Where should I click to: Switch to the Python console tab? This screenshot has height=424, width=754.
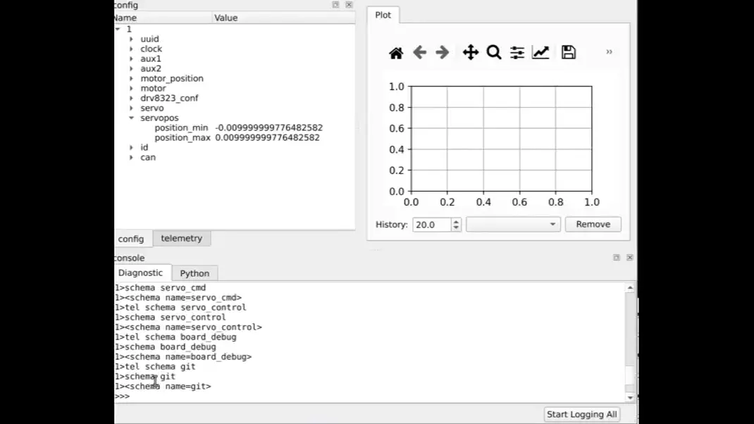194,273
